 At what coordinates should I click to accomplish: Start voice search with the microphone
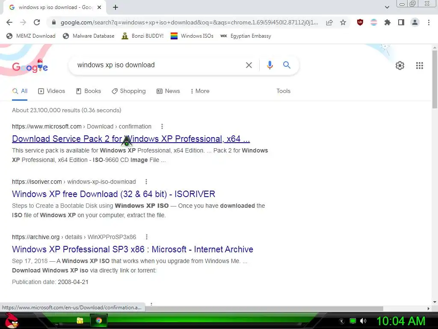pos(269,65)
